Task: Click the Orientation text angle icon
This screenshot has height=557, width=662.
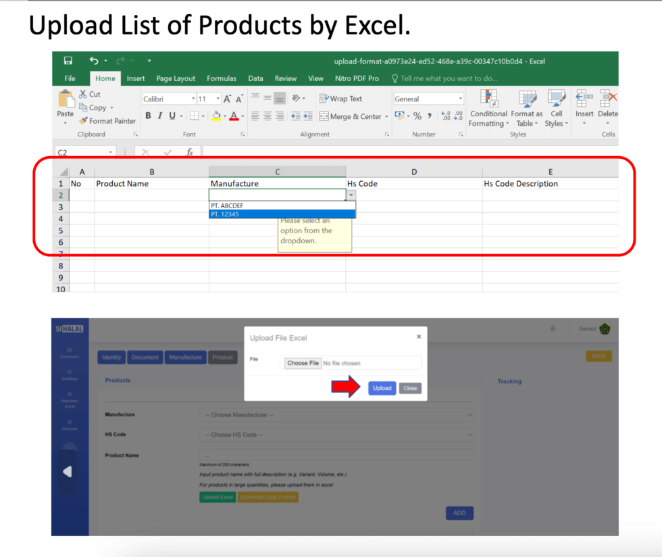Action: click(297, 98)
